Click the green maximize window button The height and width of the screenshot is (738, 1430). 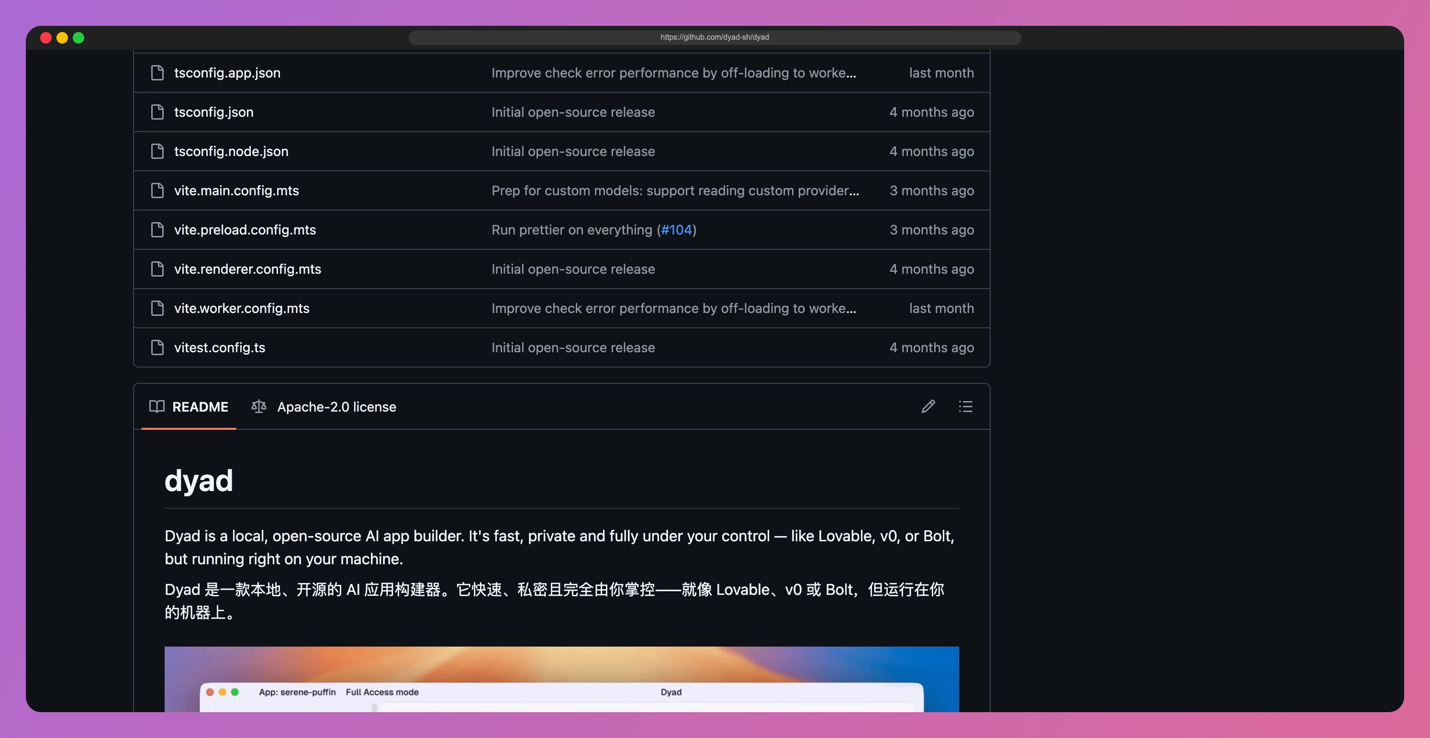(x=78, y=38)
